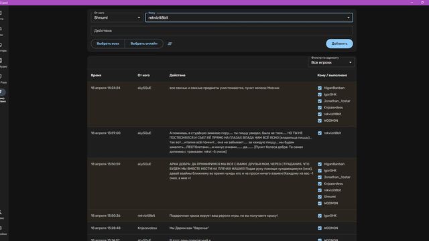Click the timestamp '18 апреля 13:28:48'
This screenshot has width=429, height=241.
click(106, 228)
